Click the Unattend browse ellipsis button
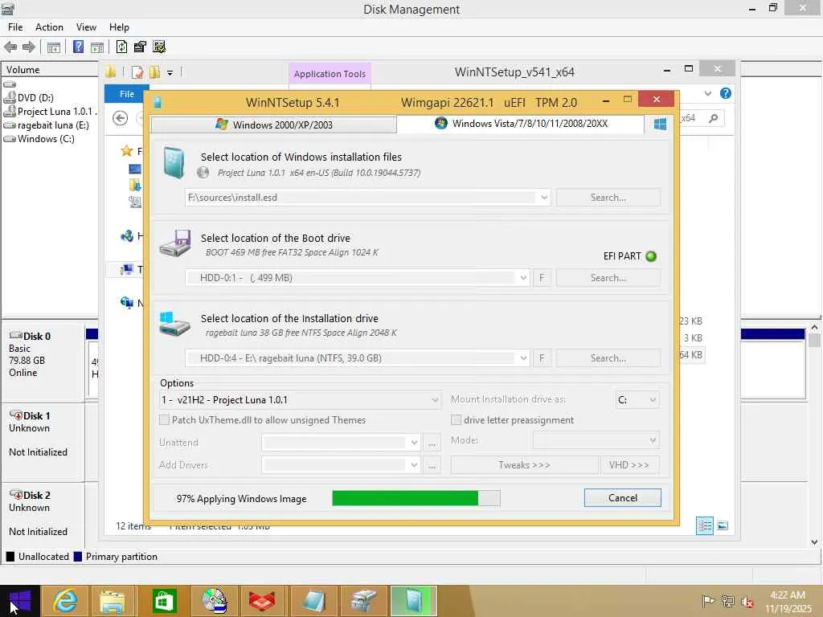The image size is (823, 617). tap(432, 443)
